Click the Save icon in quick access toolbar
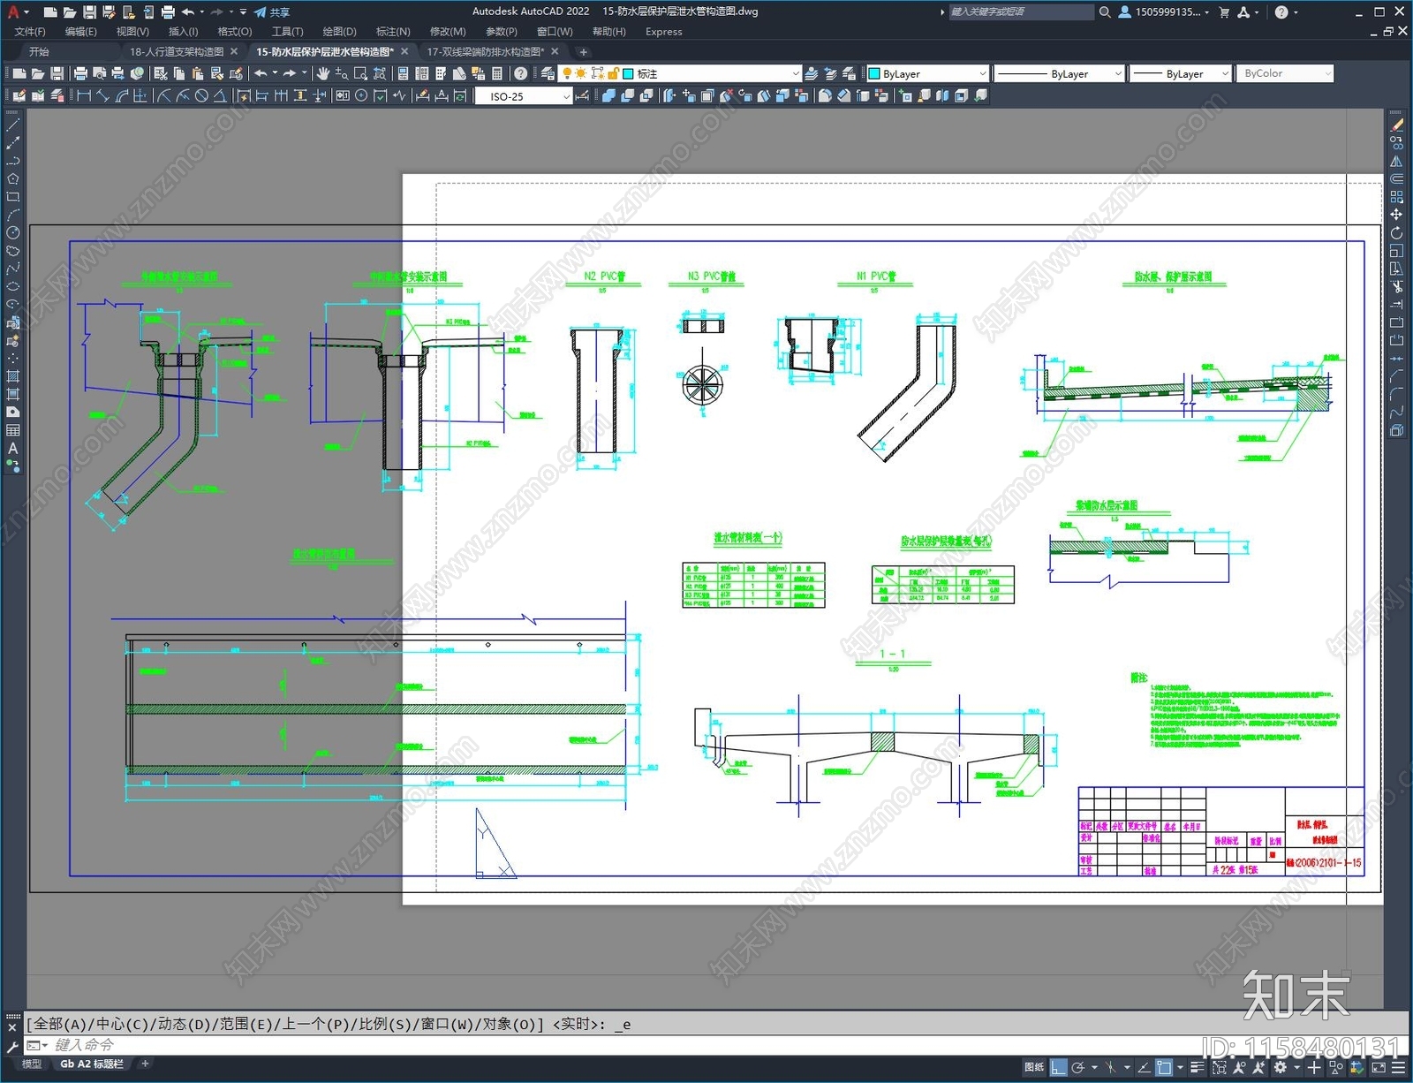The image size is (1413, 1083). pyautogui.click(x=89, y=12)
